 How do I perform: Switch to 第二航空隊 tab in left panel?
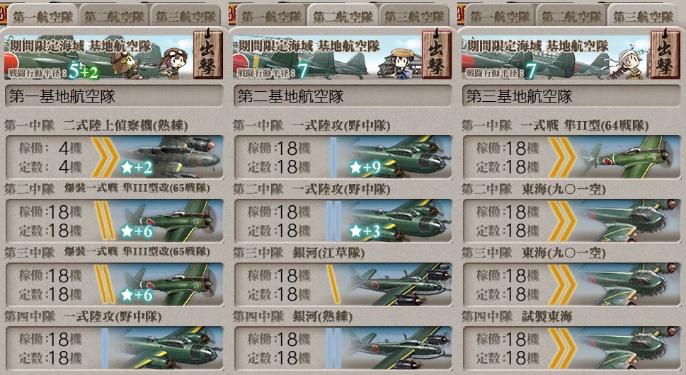point(114,16)
